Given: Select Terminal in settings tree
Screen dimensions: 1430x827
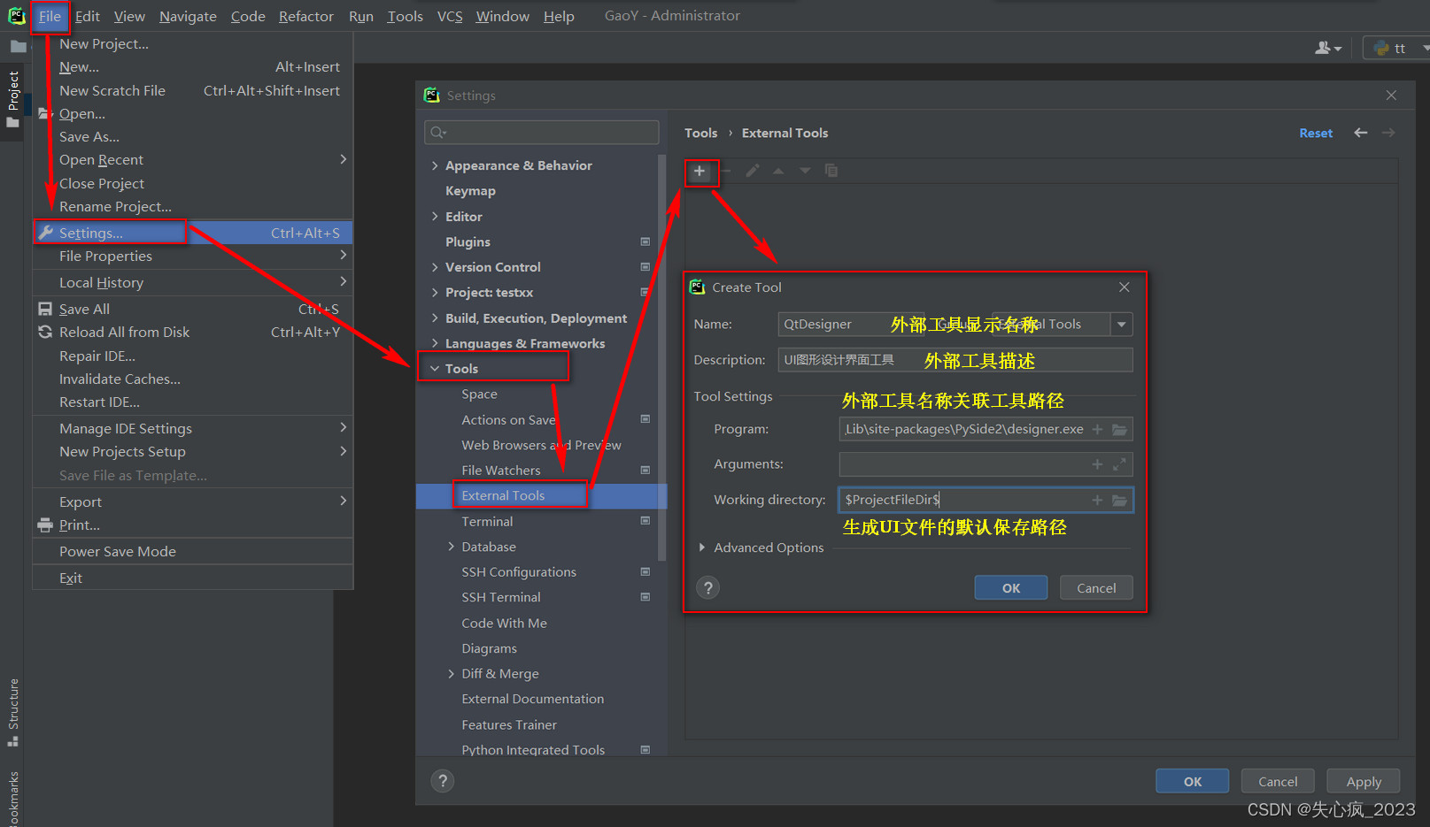Looking at the screenshot, I should coord(487,522).
